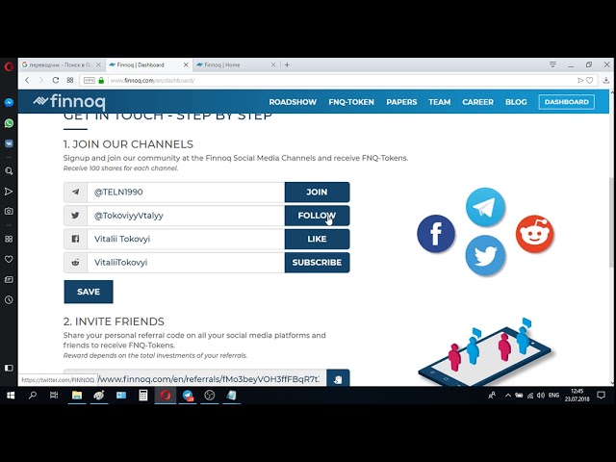Open Calculator from taskbar
616x462 pixels.
tap(143, 396)
